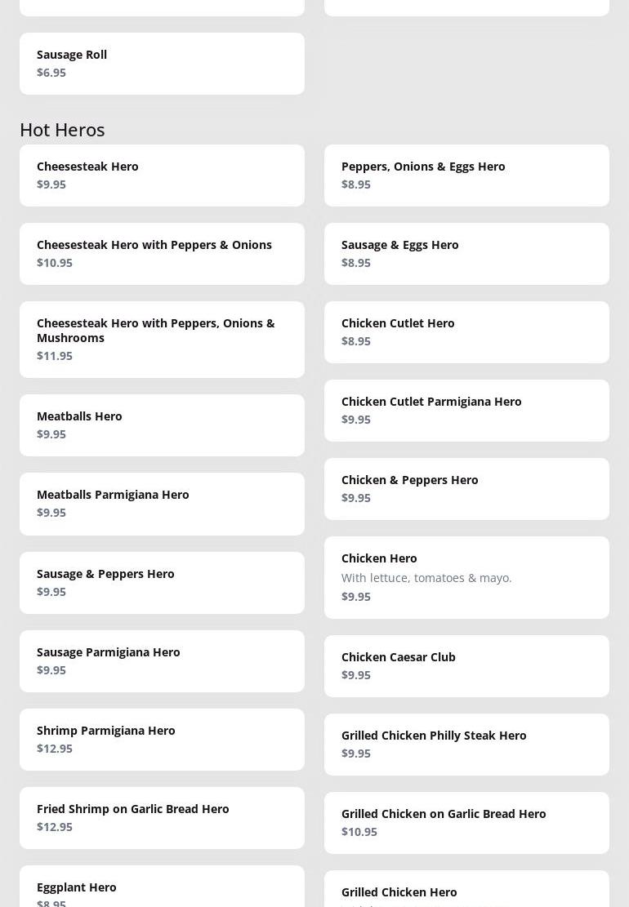Choose Cheesesteak Hero with Peppers & Onions

(x=162, y=254)
